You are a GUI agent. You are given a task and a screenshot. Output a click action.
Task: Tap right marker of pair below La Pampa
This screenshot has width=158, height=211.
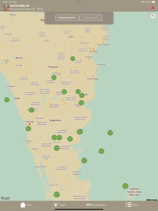[59, 138]
